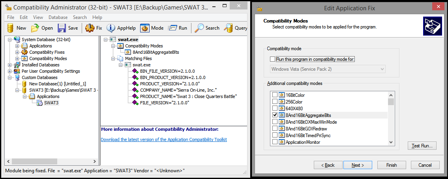Check the 16BitColor mode
This screenshot has width=448, height=179.
click(x=275, y=95)
